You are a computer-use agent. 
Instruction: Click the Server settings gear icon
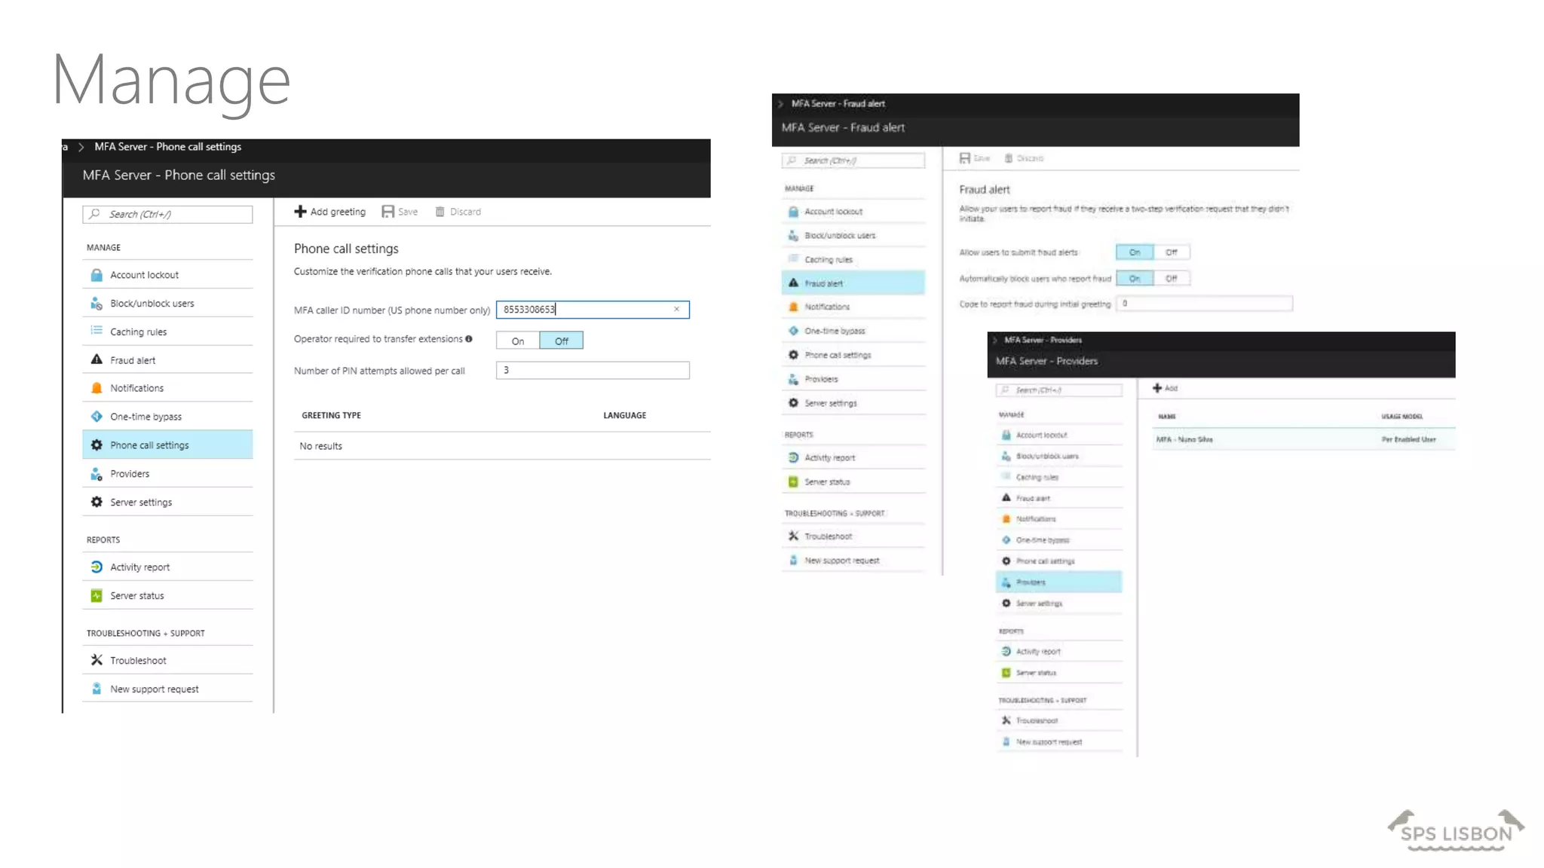click(96, 502)
